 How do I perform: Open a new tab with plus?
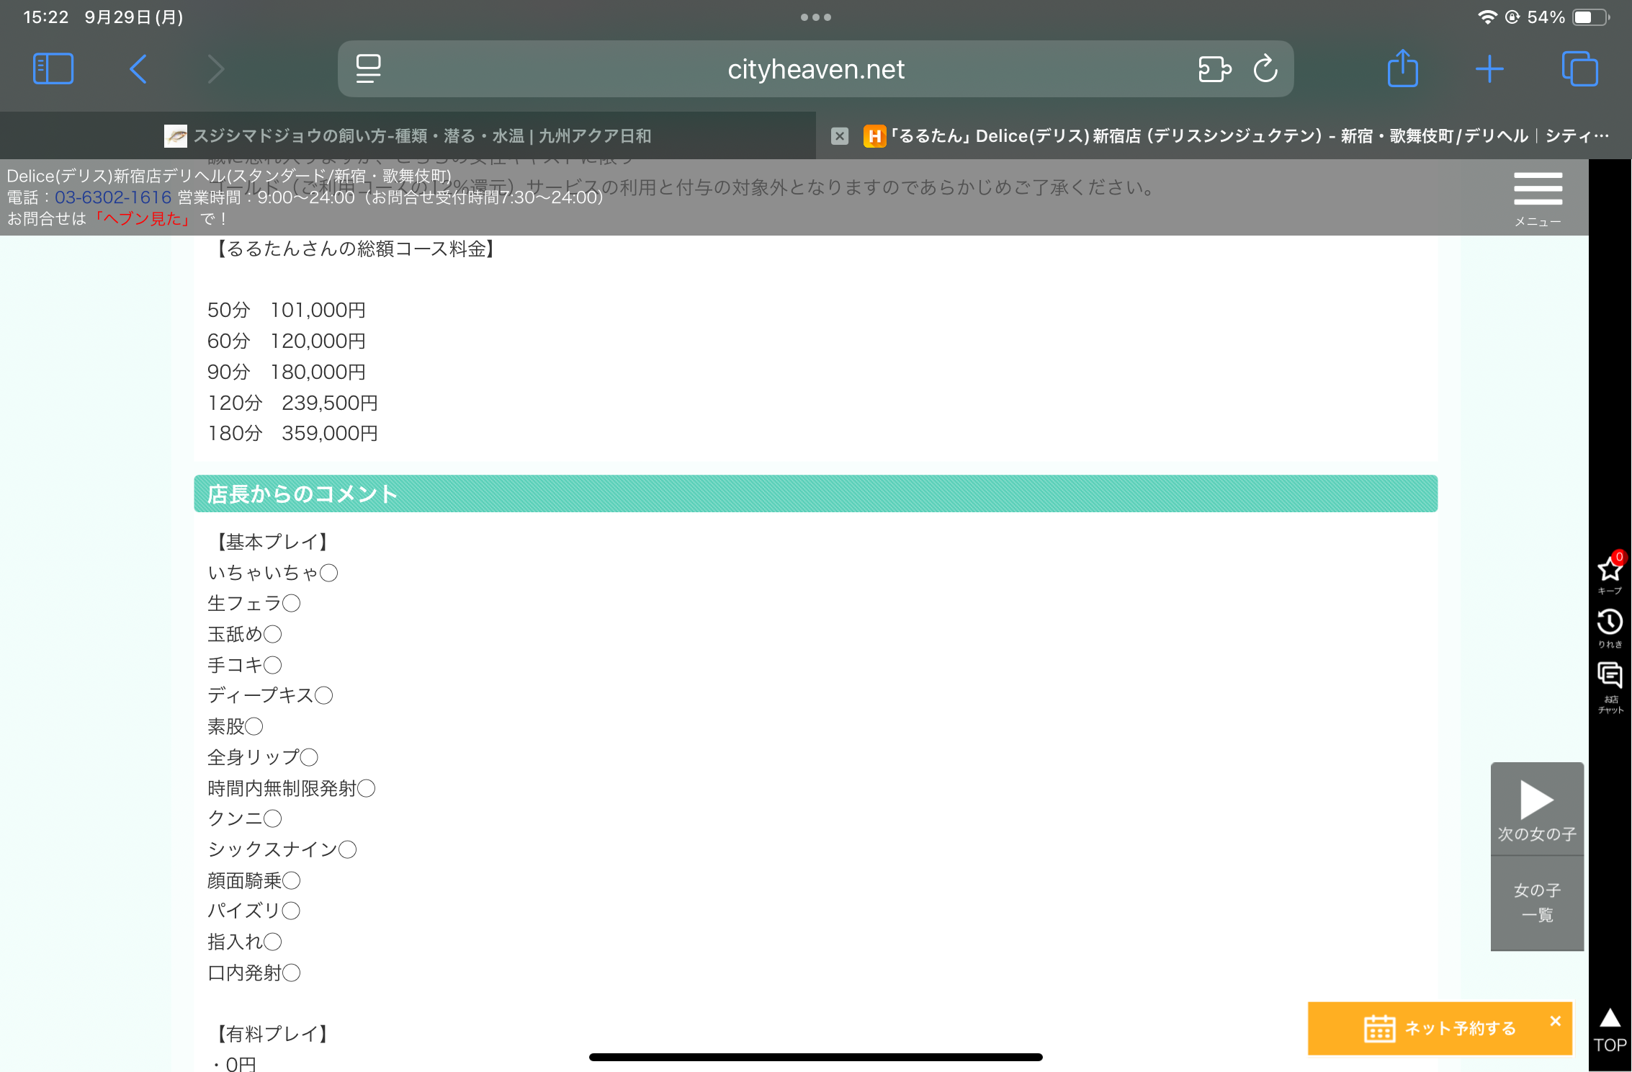coord(1489,69)
